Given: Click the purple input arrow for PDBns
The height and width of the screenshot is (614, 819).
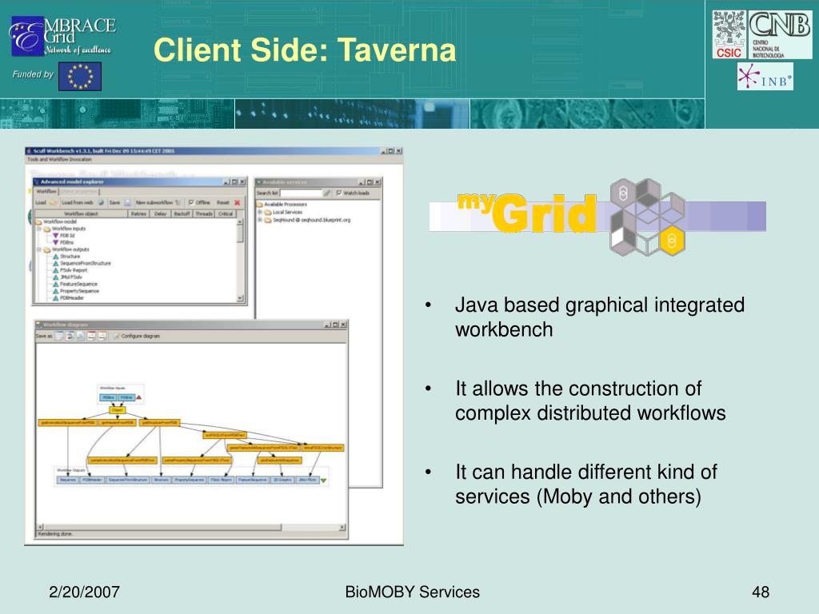Looking at the screenshot, I should 55,243.
